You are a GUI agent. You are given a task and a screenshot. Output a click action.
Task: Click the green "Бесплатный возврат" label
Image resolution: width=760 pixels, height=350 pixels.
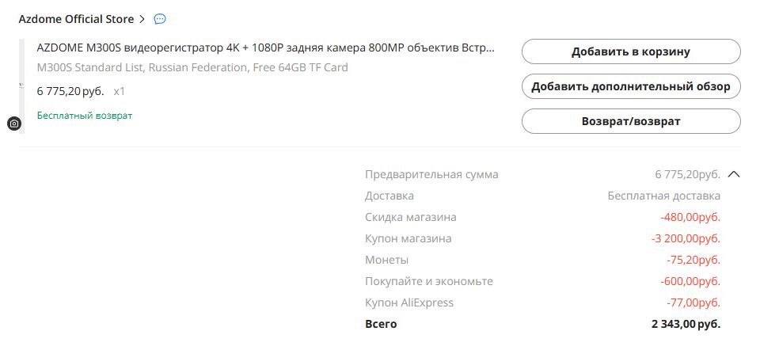[85, 116]
